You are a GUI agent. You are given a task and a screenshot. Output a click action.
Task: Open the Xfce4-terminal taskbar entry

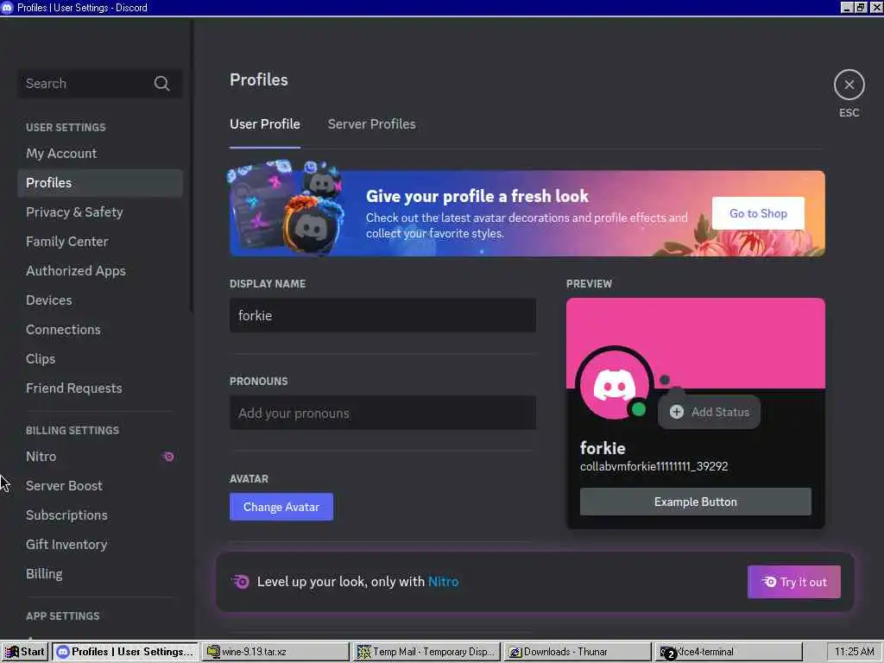[x=729, y=652]
